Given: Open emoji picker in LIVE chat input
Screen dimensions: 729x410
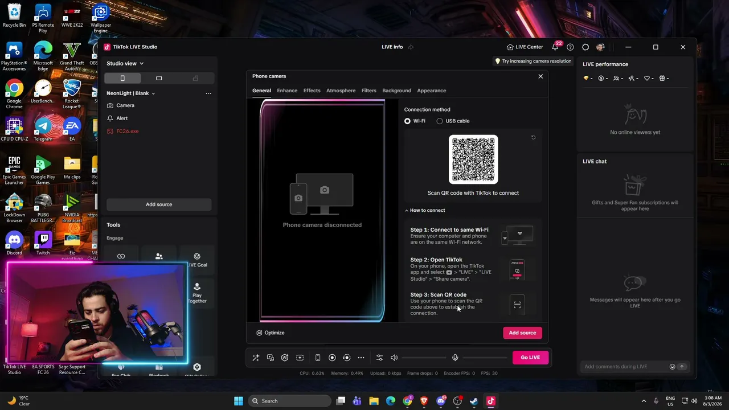Looking at the screenshot, I should click(x=673, y=367).
